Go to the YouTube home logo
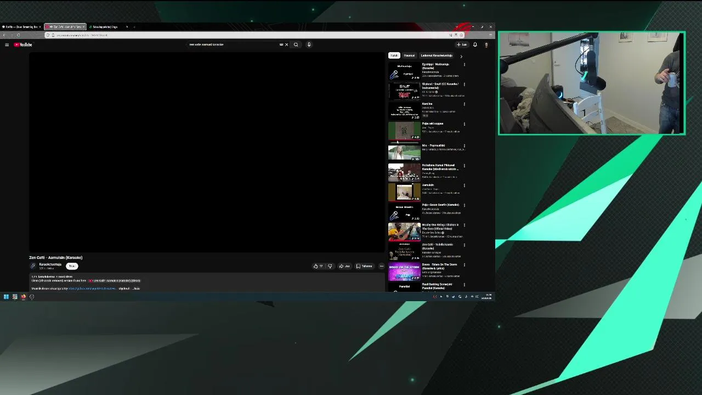 tap(23, 44)
